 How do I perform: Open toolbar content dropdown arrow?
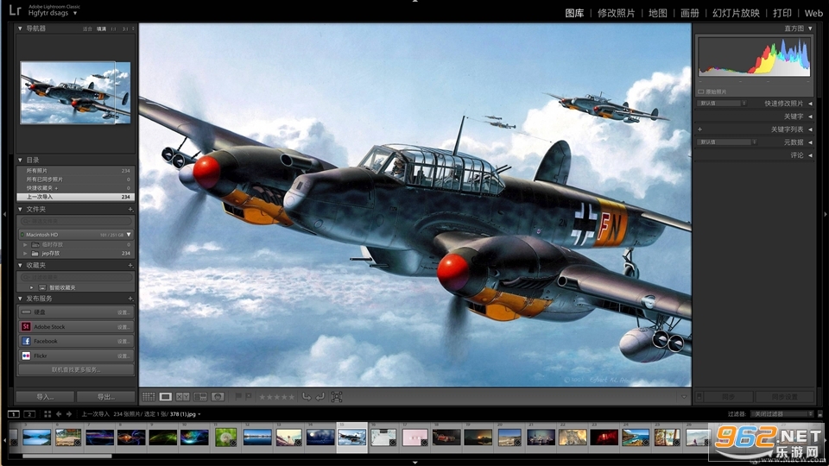coord(684,397)
